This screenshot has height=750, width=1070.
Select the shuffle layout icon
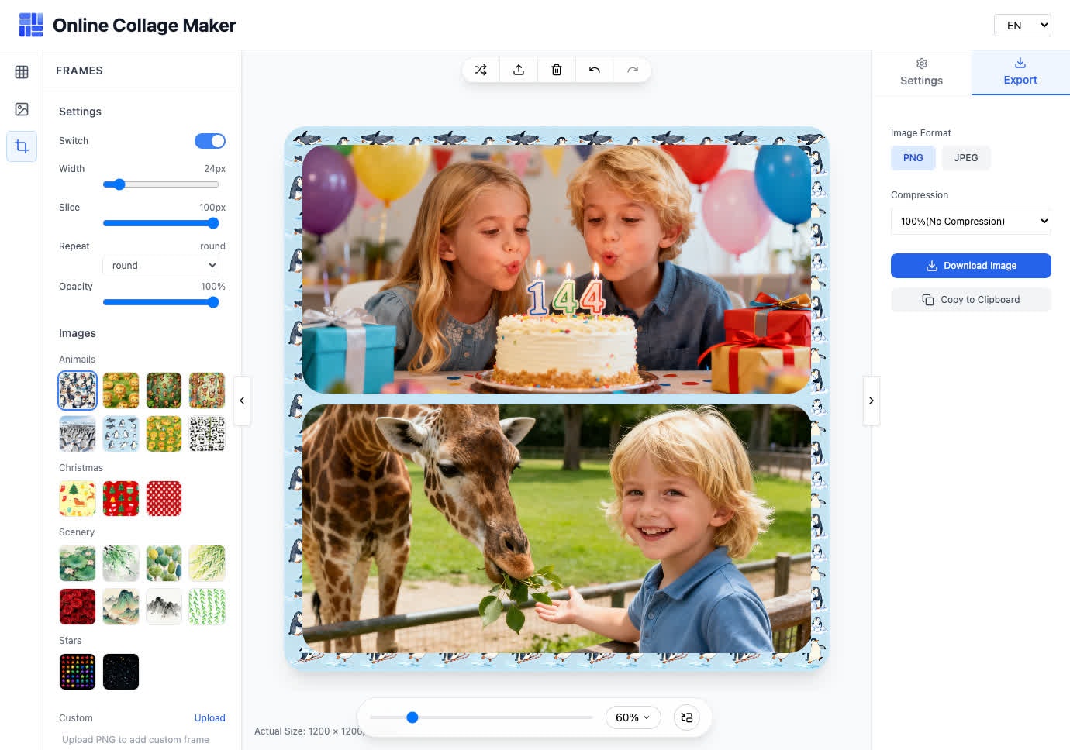coord(481,69)
